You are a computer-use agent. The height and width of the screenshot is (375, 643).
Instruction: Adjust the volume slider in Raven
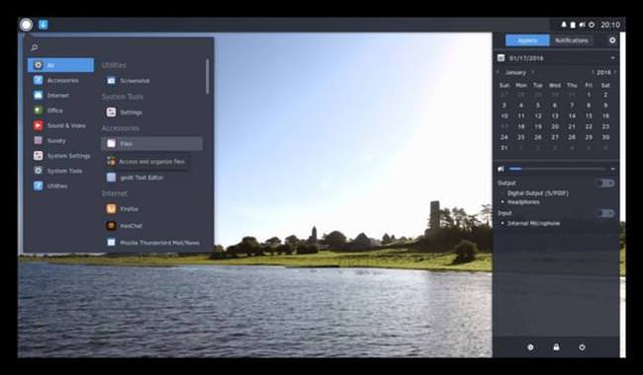557,169
